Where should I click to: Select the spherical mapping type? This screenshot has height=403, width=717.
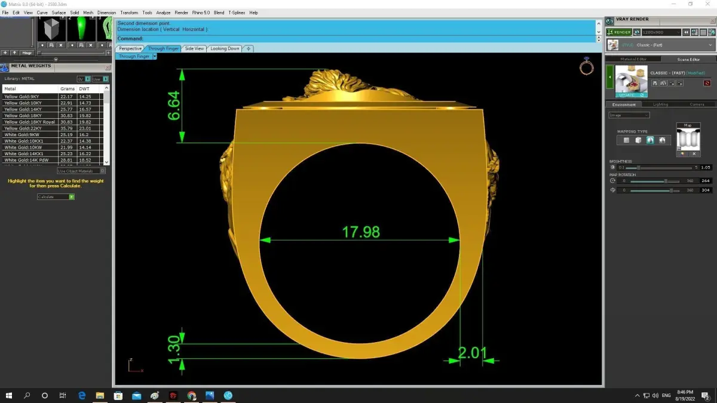point(650,140)
